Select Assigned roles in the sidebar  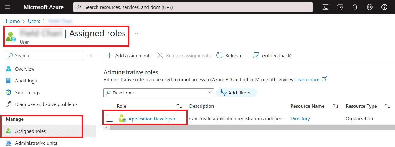(30, 131)
